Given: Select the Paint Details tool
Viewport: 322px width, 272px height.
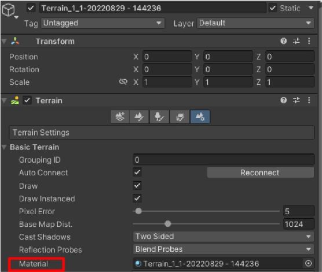Looking at the screenshot, I should 180,116.
